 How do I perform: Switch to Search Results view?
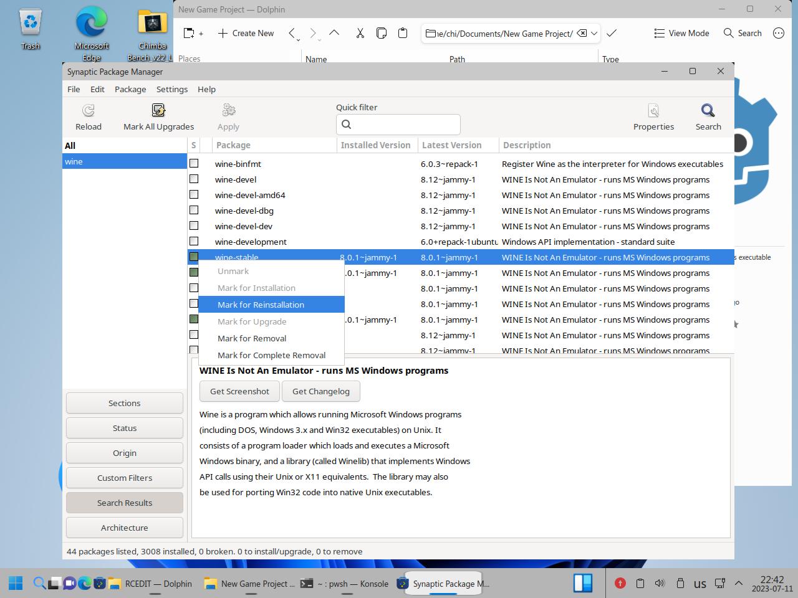point(125,503)
